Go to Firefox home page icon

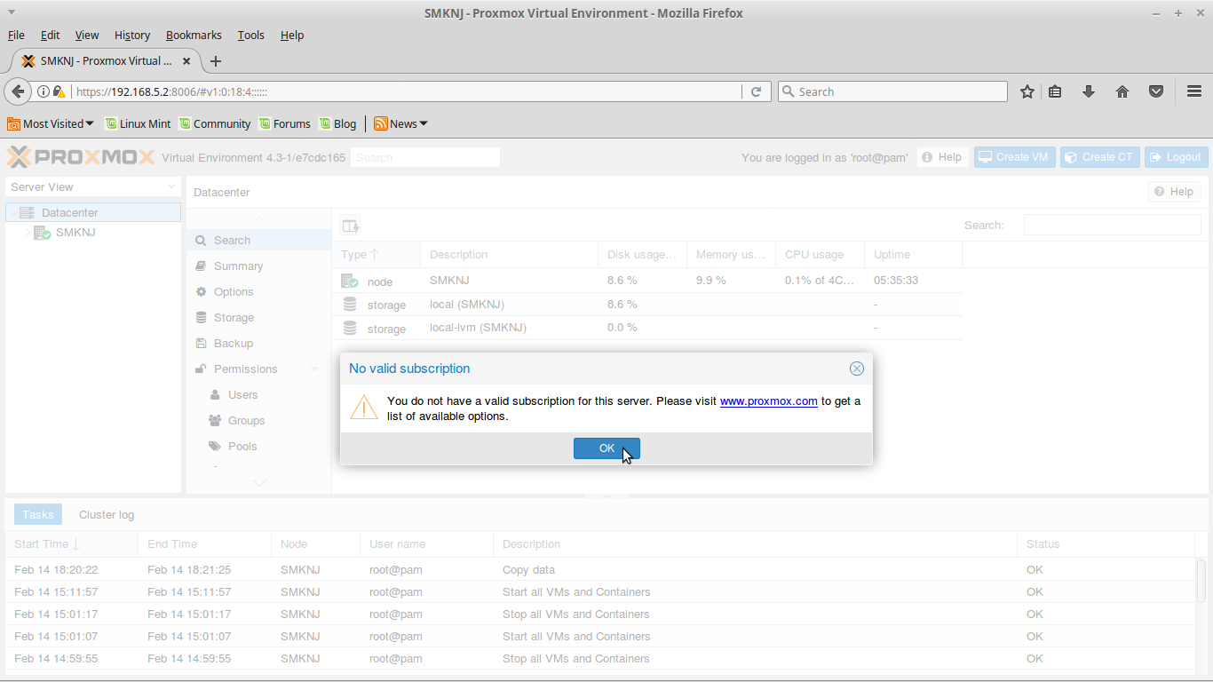click(1122, 91)
